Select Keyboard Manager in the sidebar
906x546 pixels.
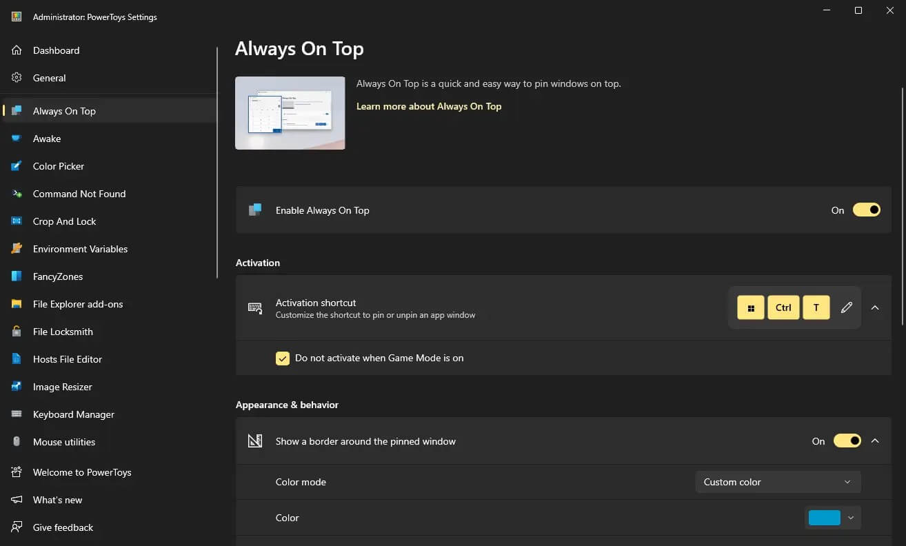click(x=110, y=414)
